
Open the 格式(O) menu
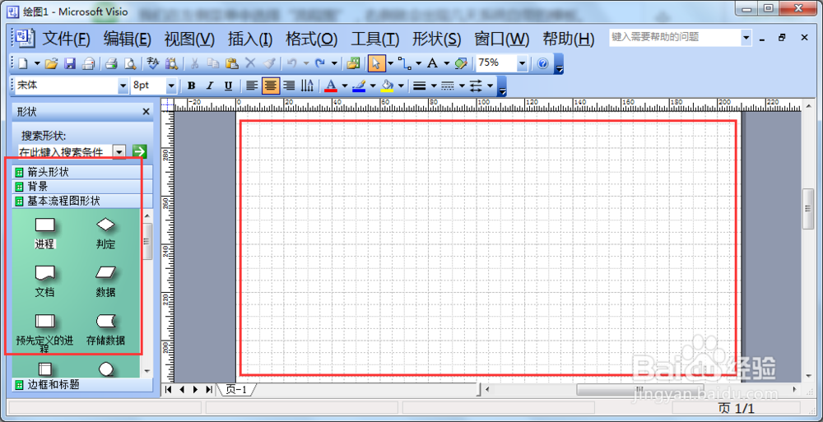click(x=311, y=39)
